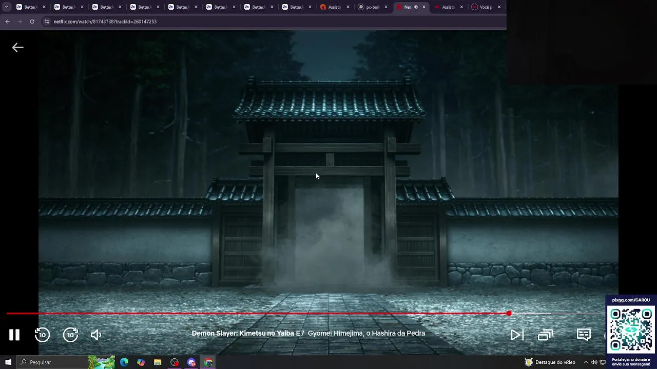
Task: Select the active Netflix tab
Action: [411, 7]
